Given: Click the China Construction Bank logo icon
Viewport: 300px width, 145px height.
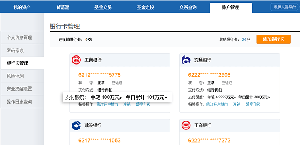Looking at the screenshot, I should point(76,125).
